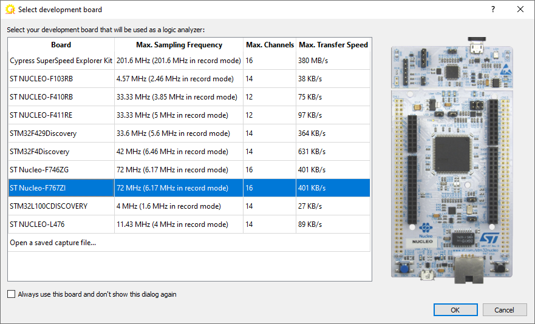The image size is (535, 324).
Task: Click '4 MHz (1.6 MHz in record mode)' cell
Action: 179,206
